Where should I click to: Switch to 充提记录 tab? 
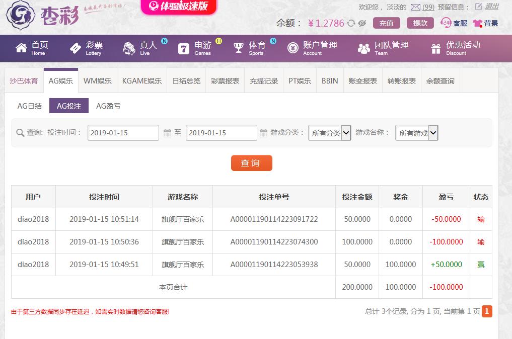coord(264,81)
